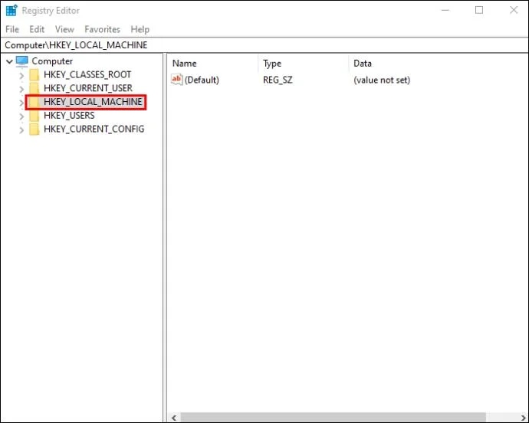This screenshot has height=423, width=529.
Task: Click the horizontal scrollbar right arrow
Action: pyautogui.click(x=524, y=418)
